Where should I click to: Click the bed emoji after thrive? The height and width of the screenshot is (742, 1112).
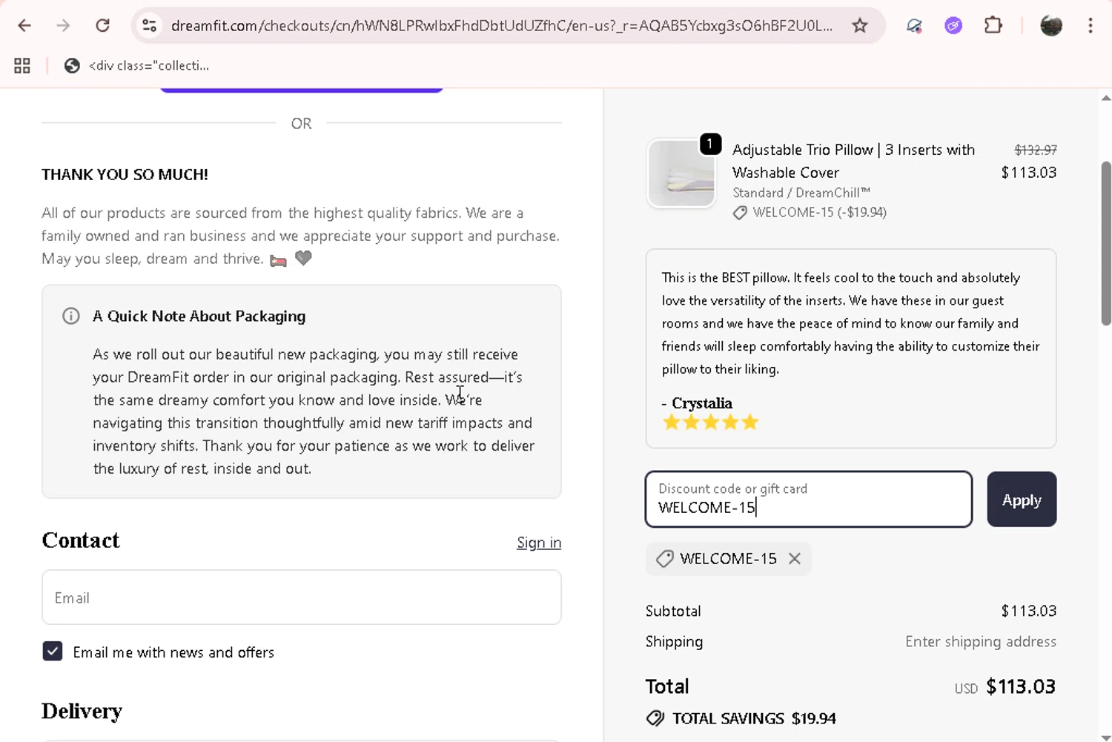coord(278,260)
